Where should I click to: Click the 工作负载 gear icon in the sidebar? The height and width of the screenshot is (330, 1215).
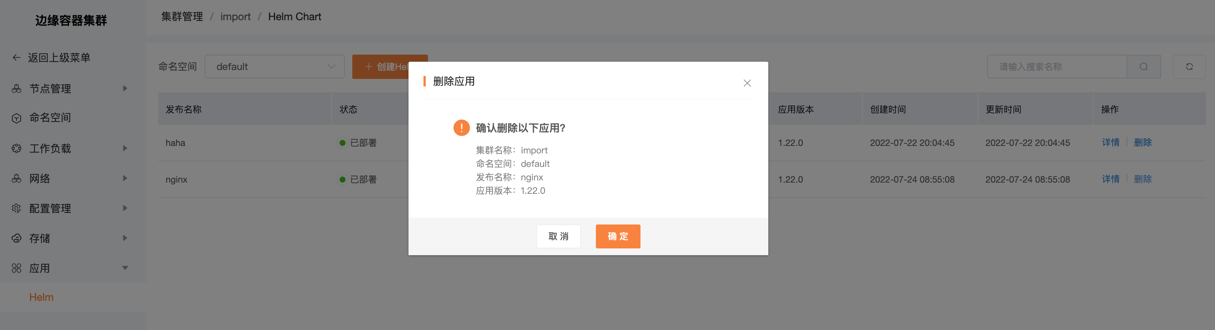pyautogui.click(x=16, y=148)
